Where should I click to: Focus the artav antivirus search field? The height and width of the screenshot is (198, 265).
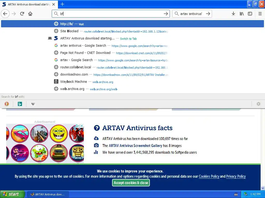192,14
